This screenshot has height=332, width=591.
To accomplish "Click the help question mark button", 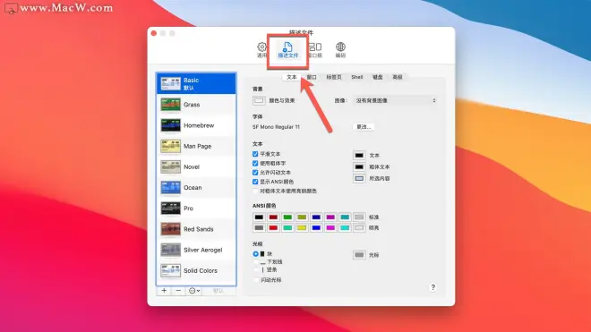I will pyautogui.click(x=433, y=287).
